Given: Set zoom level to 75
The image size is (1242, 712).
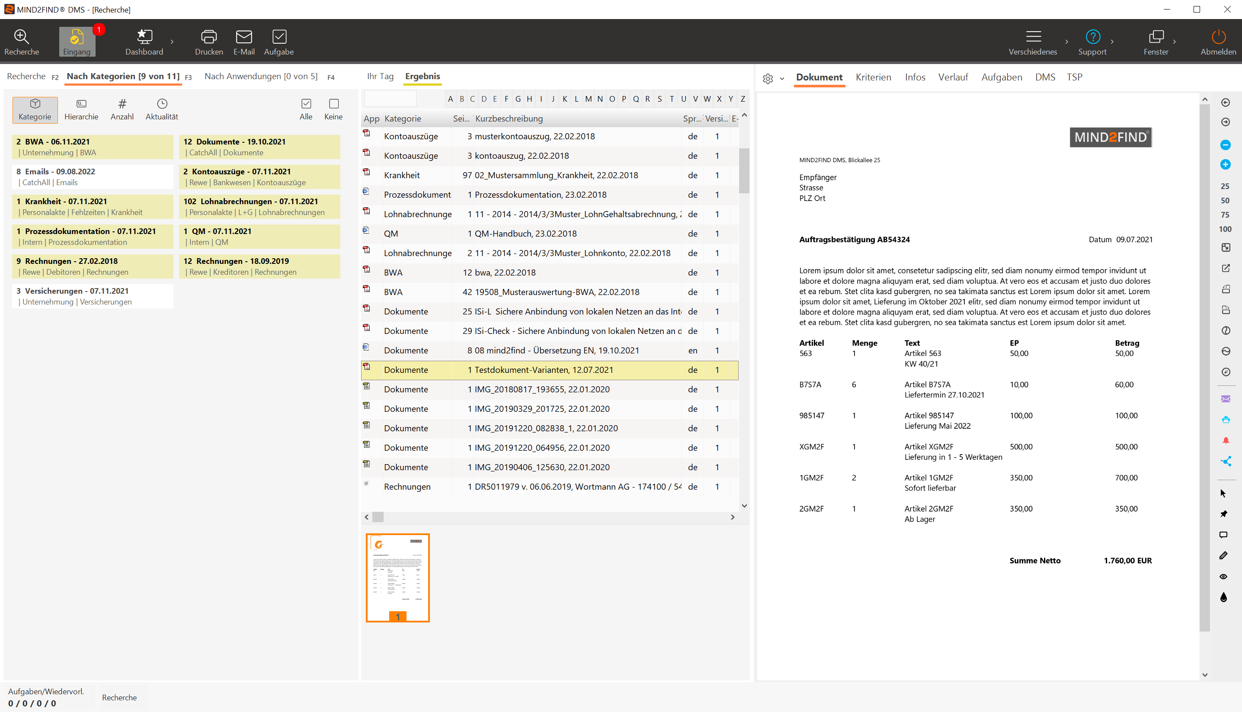Looking at the screenshot, I should (1224, 215).
